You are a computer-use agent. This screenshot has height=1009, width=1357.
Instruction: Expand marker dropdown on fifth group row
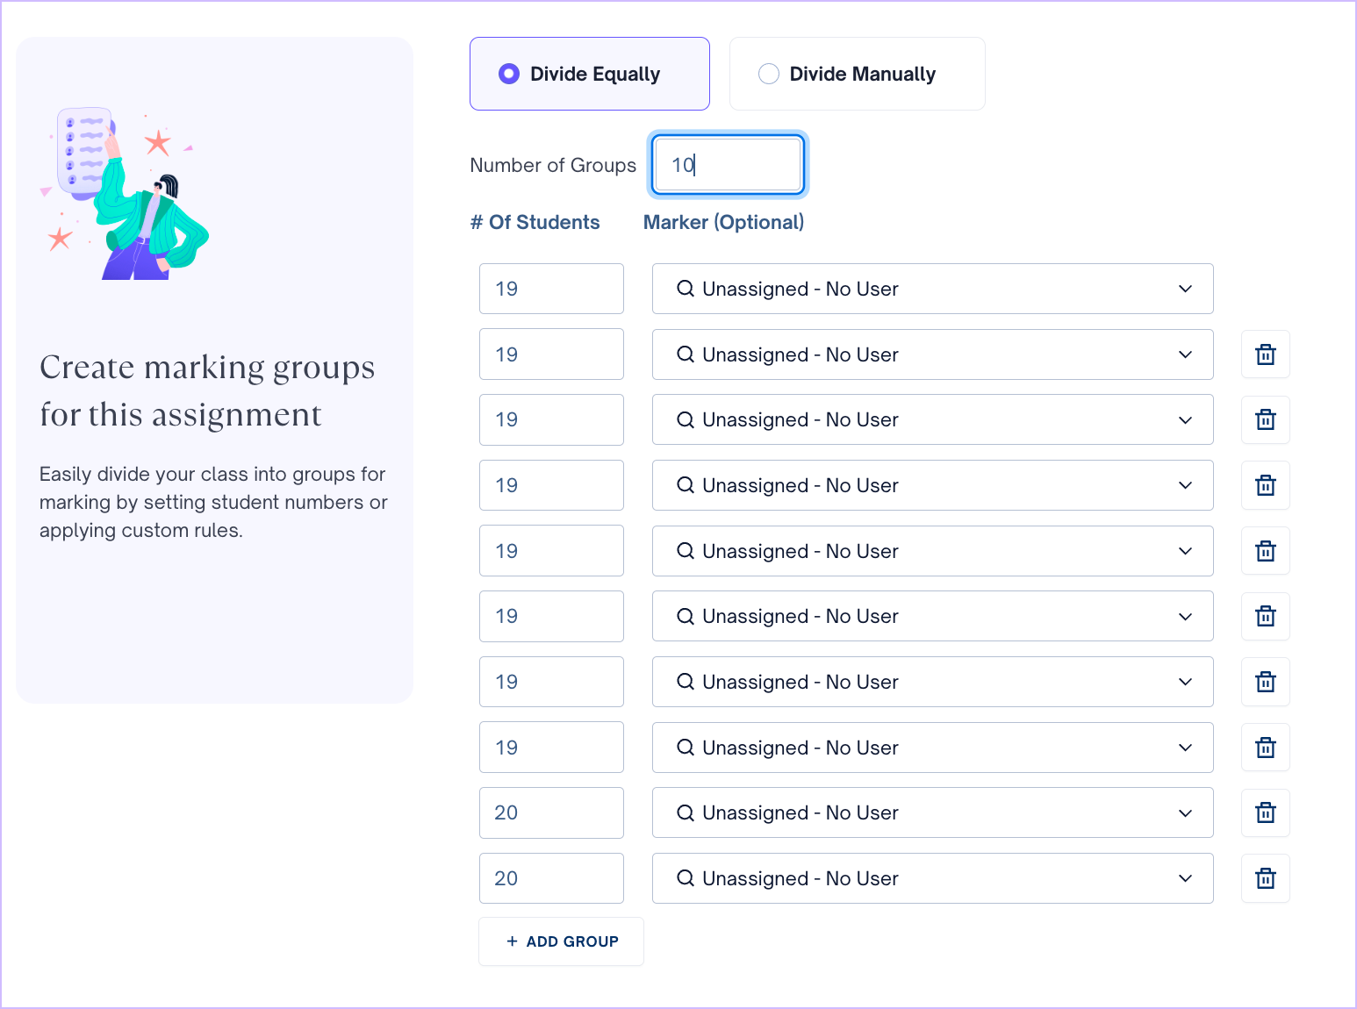tap(932, 551)
